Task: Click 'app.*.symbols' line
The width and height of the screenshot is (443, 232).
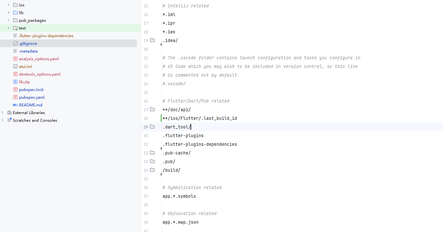Action: 179,196
